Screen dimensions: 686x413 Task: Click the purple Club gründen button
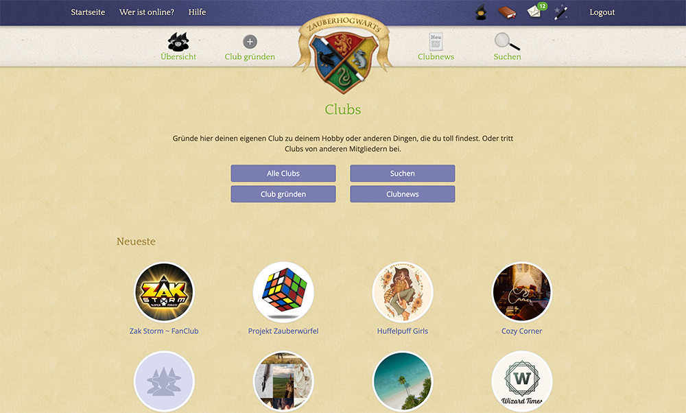point(283,194)
